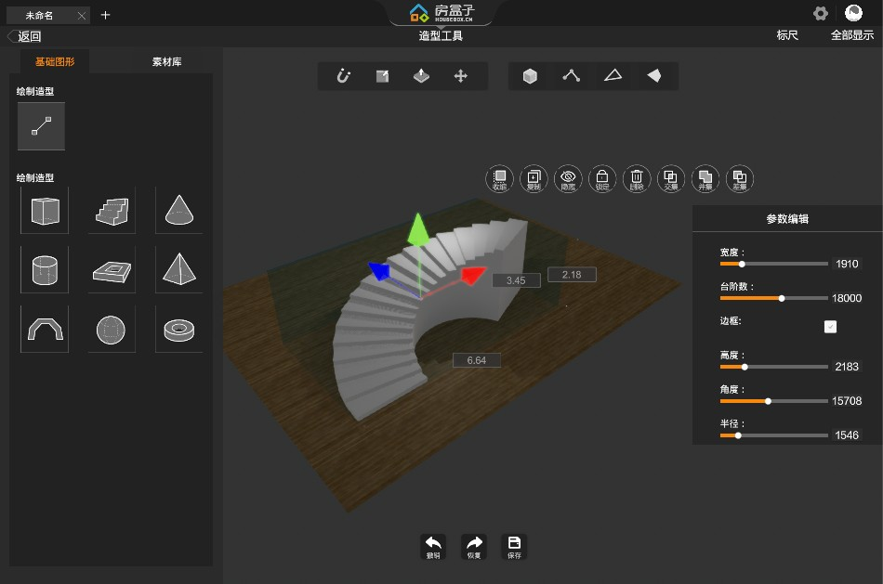883x584 pixels.
Task: Add a new tab with plus
Action: point(105,15)
